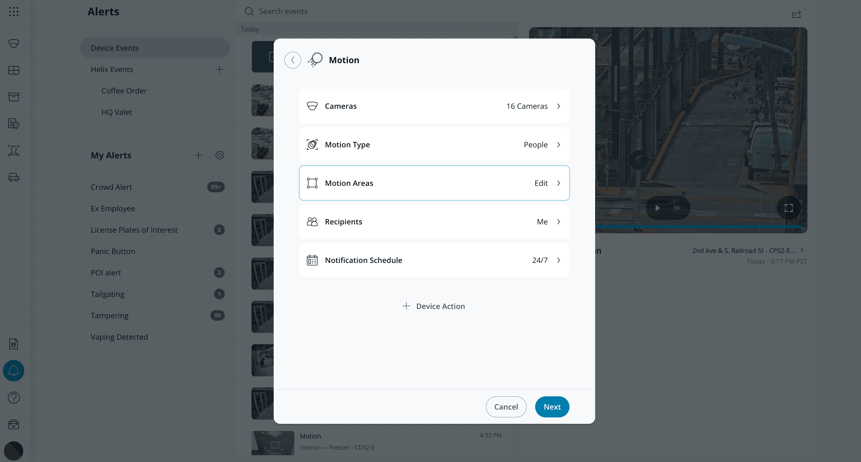Open the incident reports icon in sidebar
861x462 pixels.
click(14, 124)
